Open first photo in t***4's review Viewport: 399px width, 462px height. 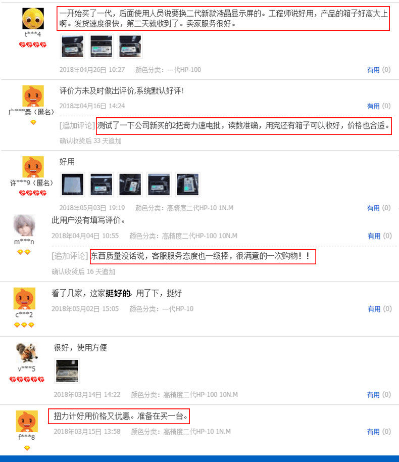(72, 47)
